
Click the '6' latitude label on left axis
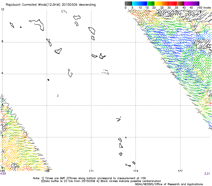[2, 73]
